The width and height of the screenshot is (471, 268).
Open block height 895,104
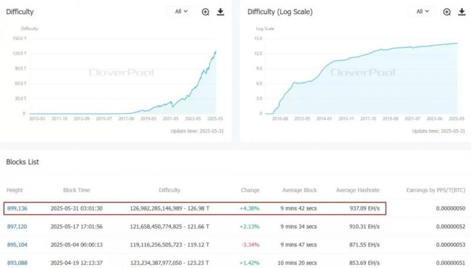pos(17,245)
